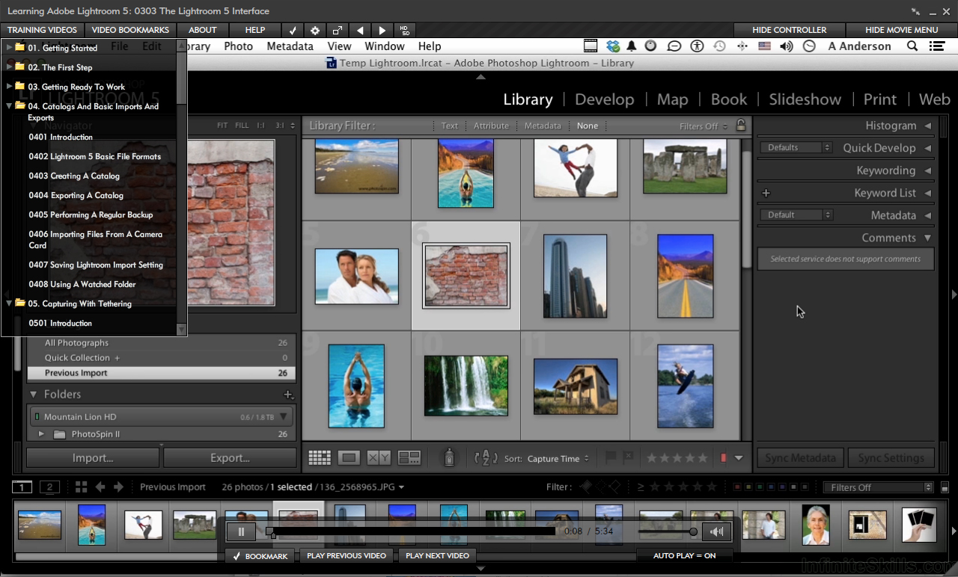Image resolution: width=958 pixels, height=577 pixels.
Task: Switch to the Develop module
Action: coord(604,99)
